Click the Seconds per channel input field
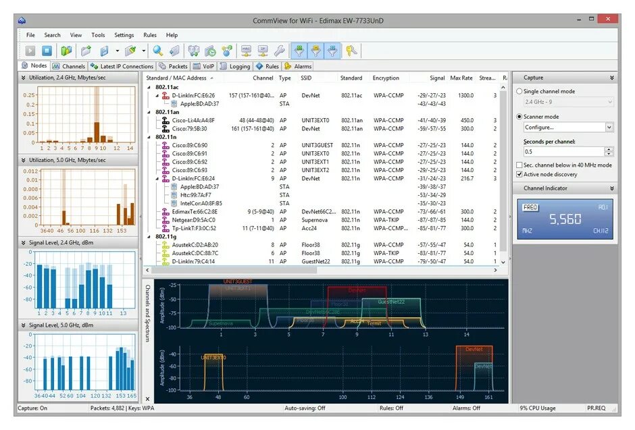This screenshot has height=430, width=635. click(563, 152)
